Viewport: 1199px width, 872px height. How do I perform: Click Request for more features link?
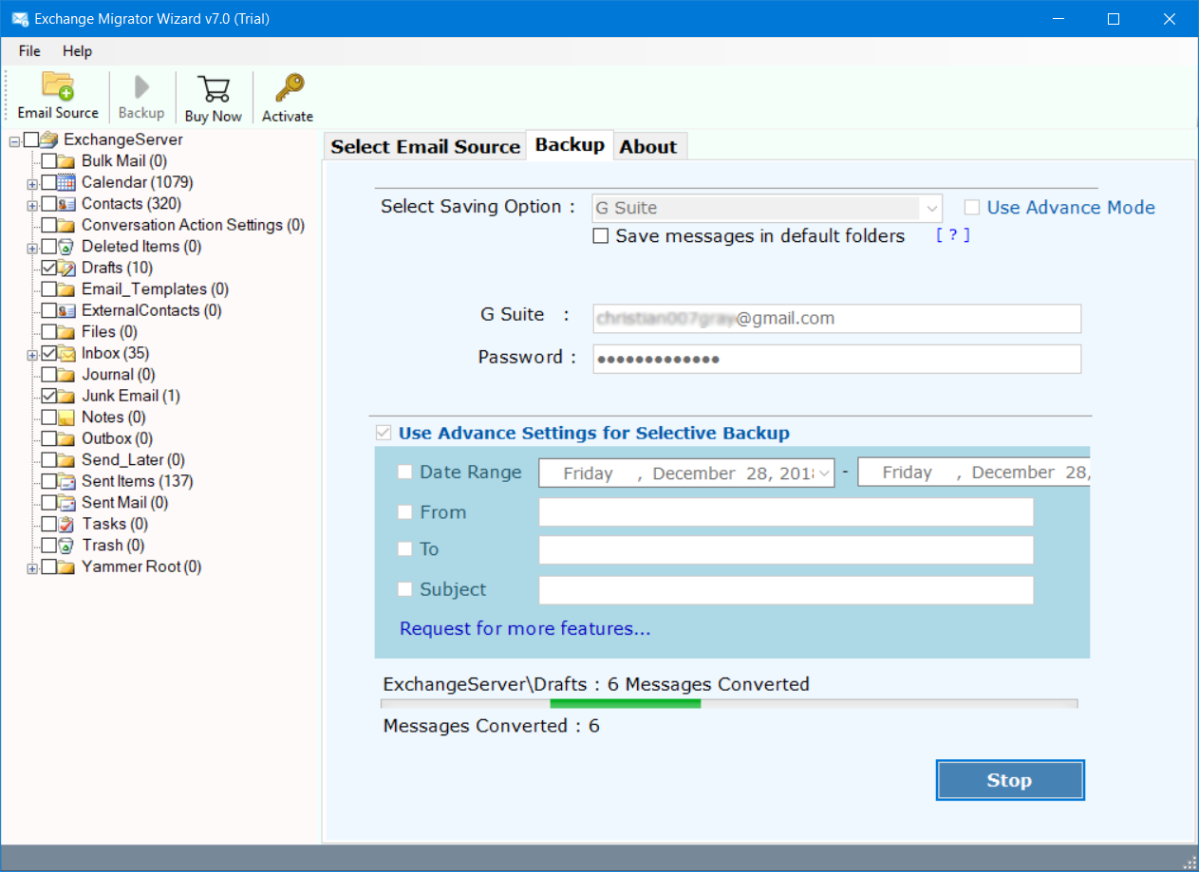[525, 629]
